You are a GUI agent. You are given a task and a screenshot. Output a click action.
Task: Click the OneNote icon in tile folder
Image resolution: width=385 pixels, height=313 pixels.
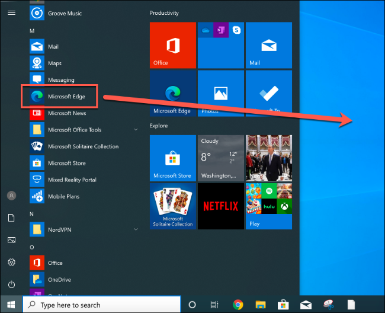click(221, 30)
